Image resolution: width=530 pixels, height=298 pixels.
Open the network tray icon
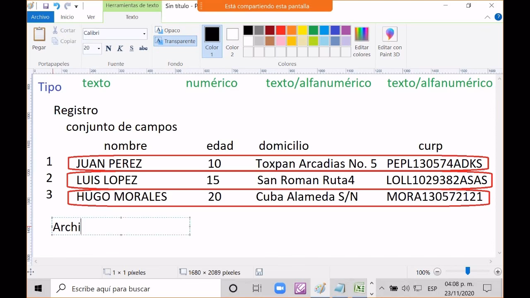click(x=418, y=288)
